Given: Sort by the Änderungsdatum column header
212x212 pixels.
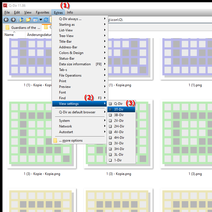Looking at the screenshot, I should [38, 35].
